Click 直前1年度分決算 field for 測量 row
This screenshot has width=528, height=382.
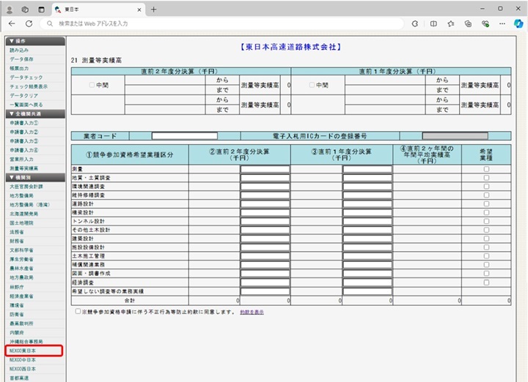coord(367,169)
